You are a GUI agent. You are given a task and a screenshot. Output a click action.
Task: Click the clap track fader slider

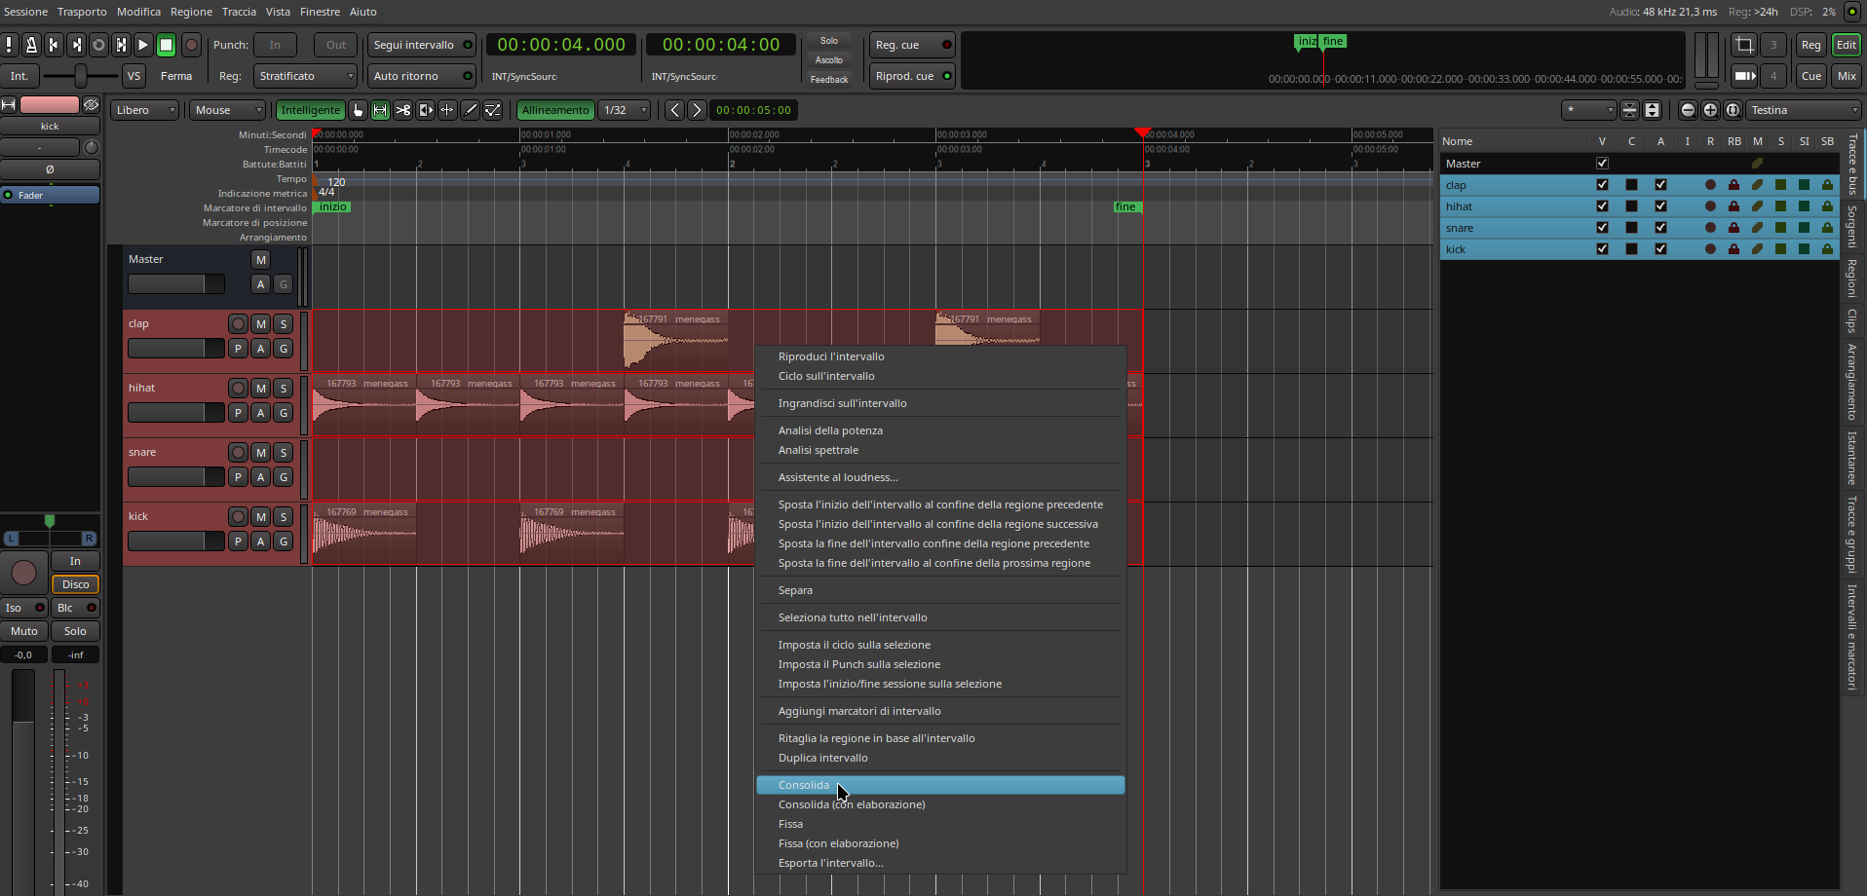[x=175, y=349]
